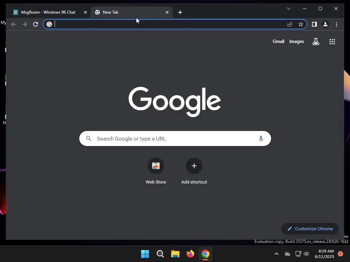Close the MsgRoom tab
The image size is (350, 262).
click(85, 12)
